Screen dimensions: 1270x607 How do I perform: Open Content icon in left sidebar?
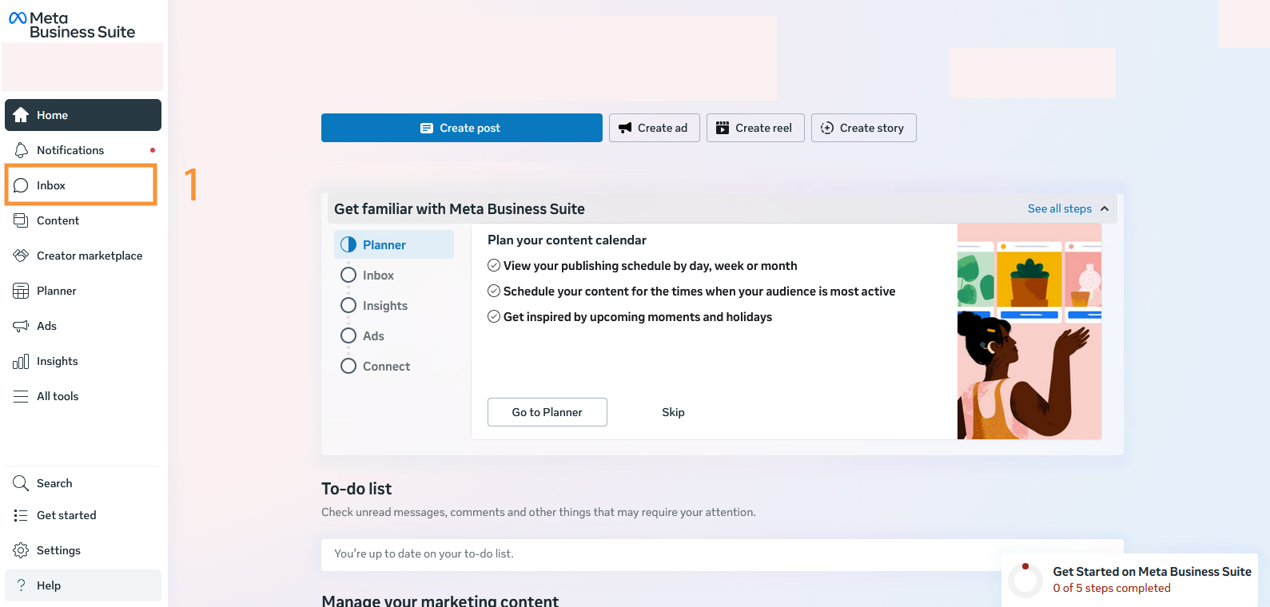pyautogui.click(x=21, y=220)
